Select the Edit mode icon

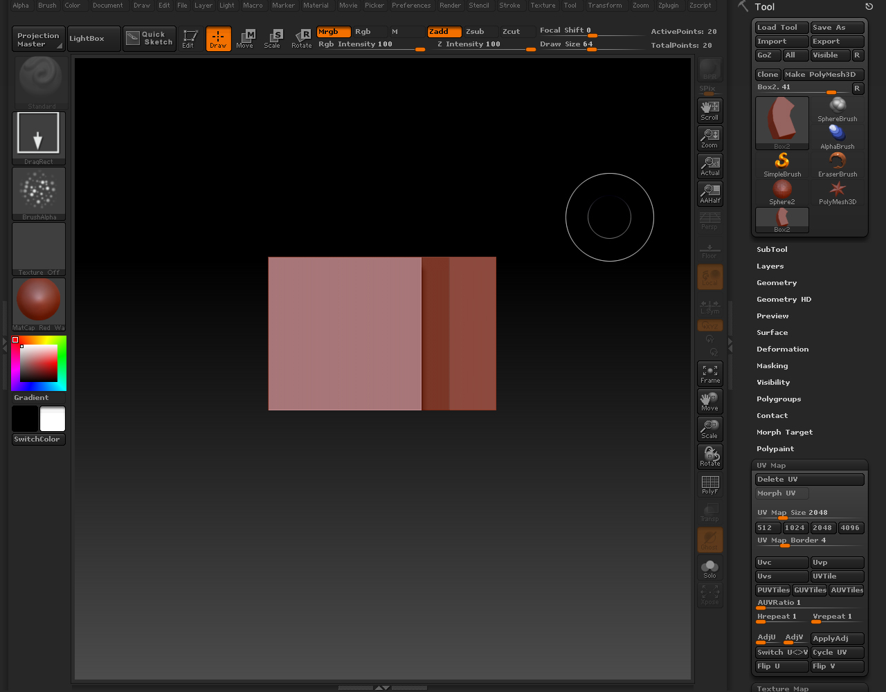(190, 38)
